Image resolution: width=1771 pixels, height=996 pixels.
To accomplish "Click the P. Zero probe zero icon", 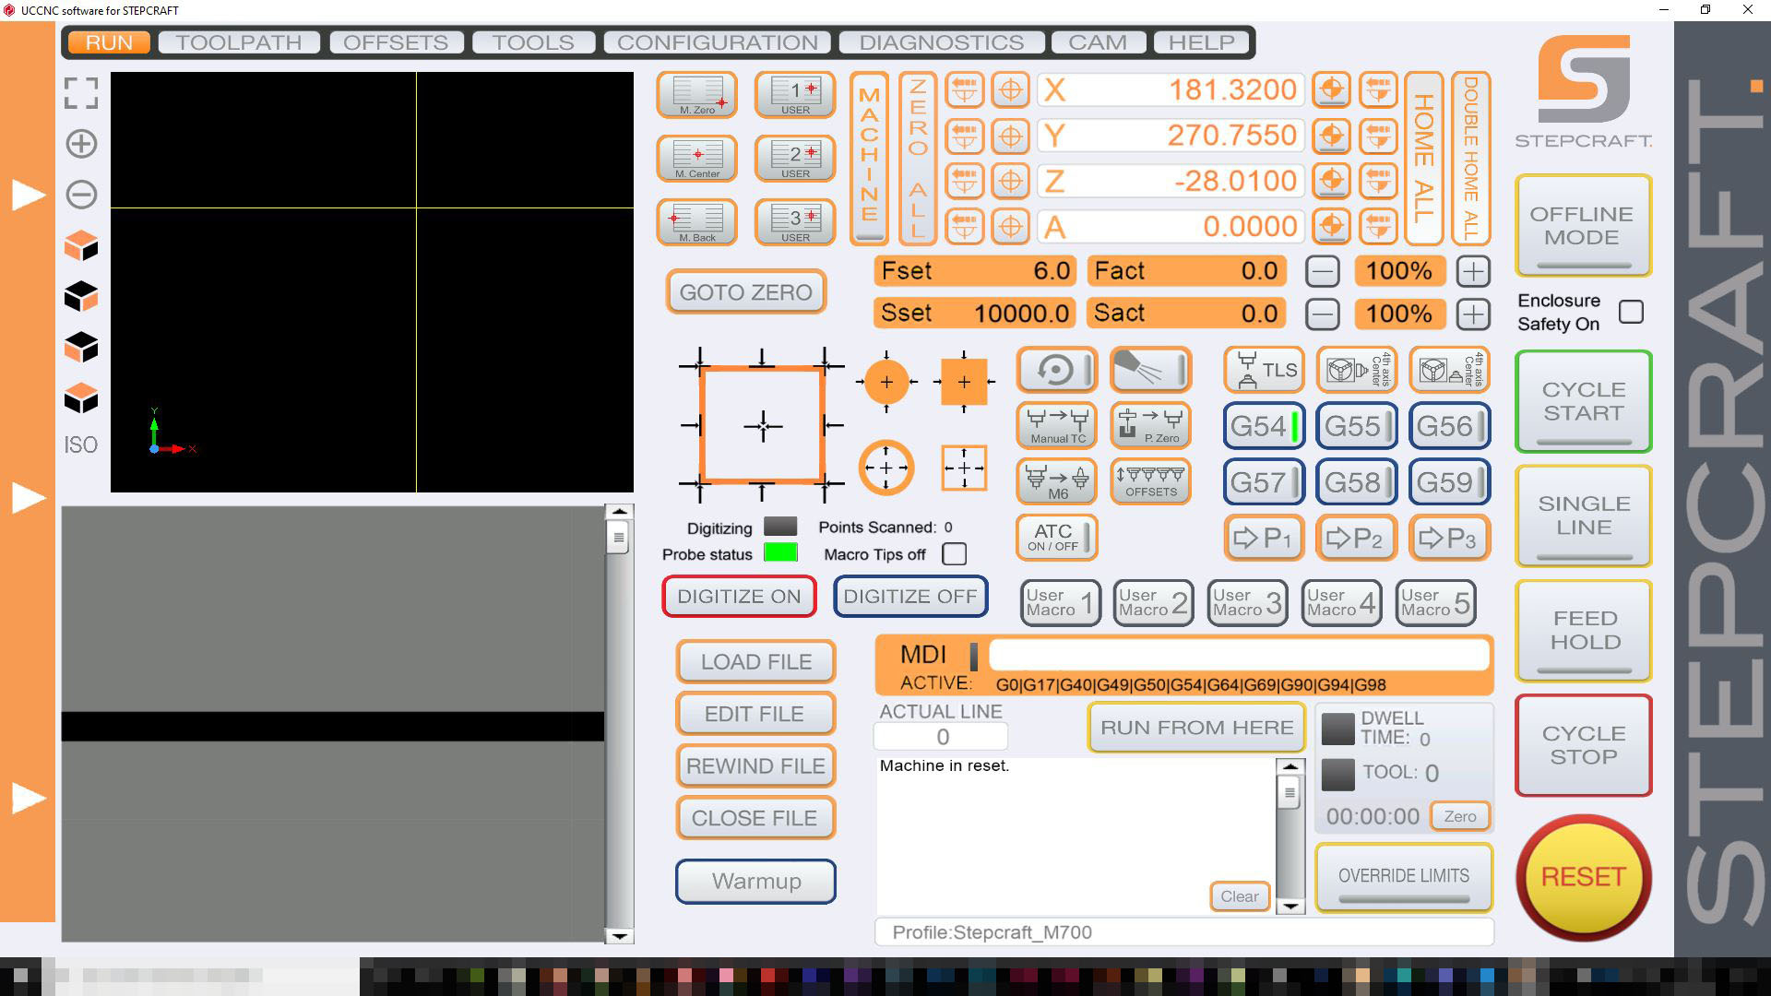I will 1149,425.
